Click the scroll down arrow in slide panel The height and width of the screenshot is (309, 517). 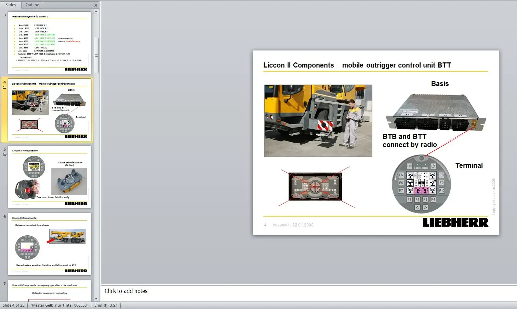tap(96, 299)
